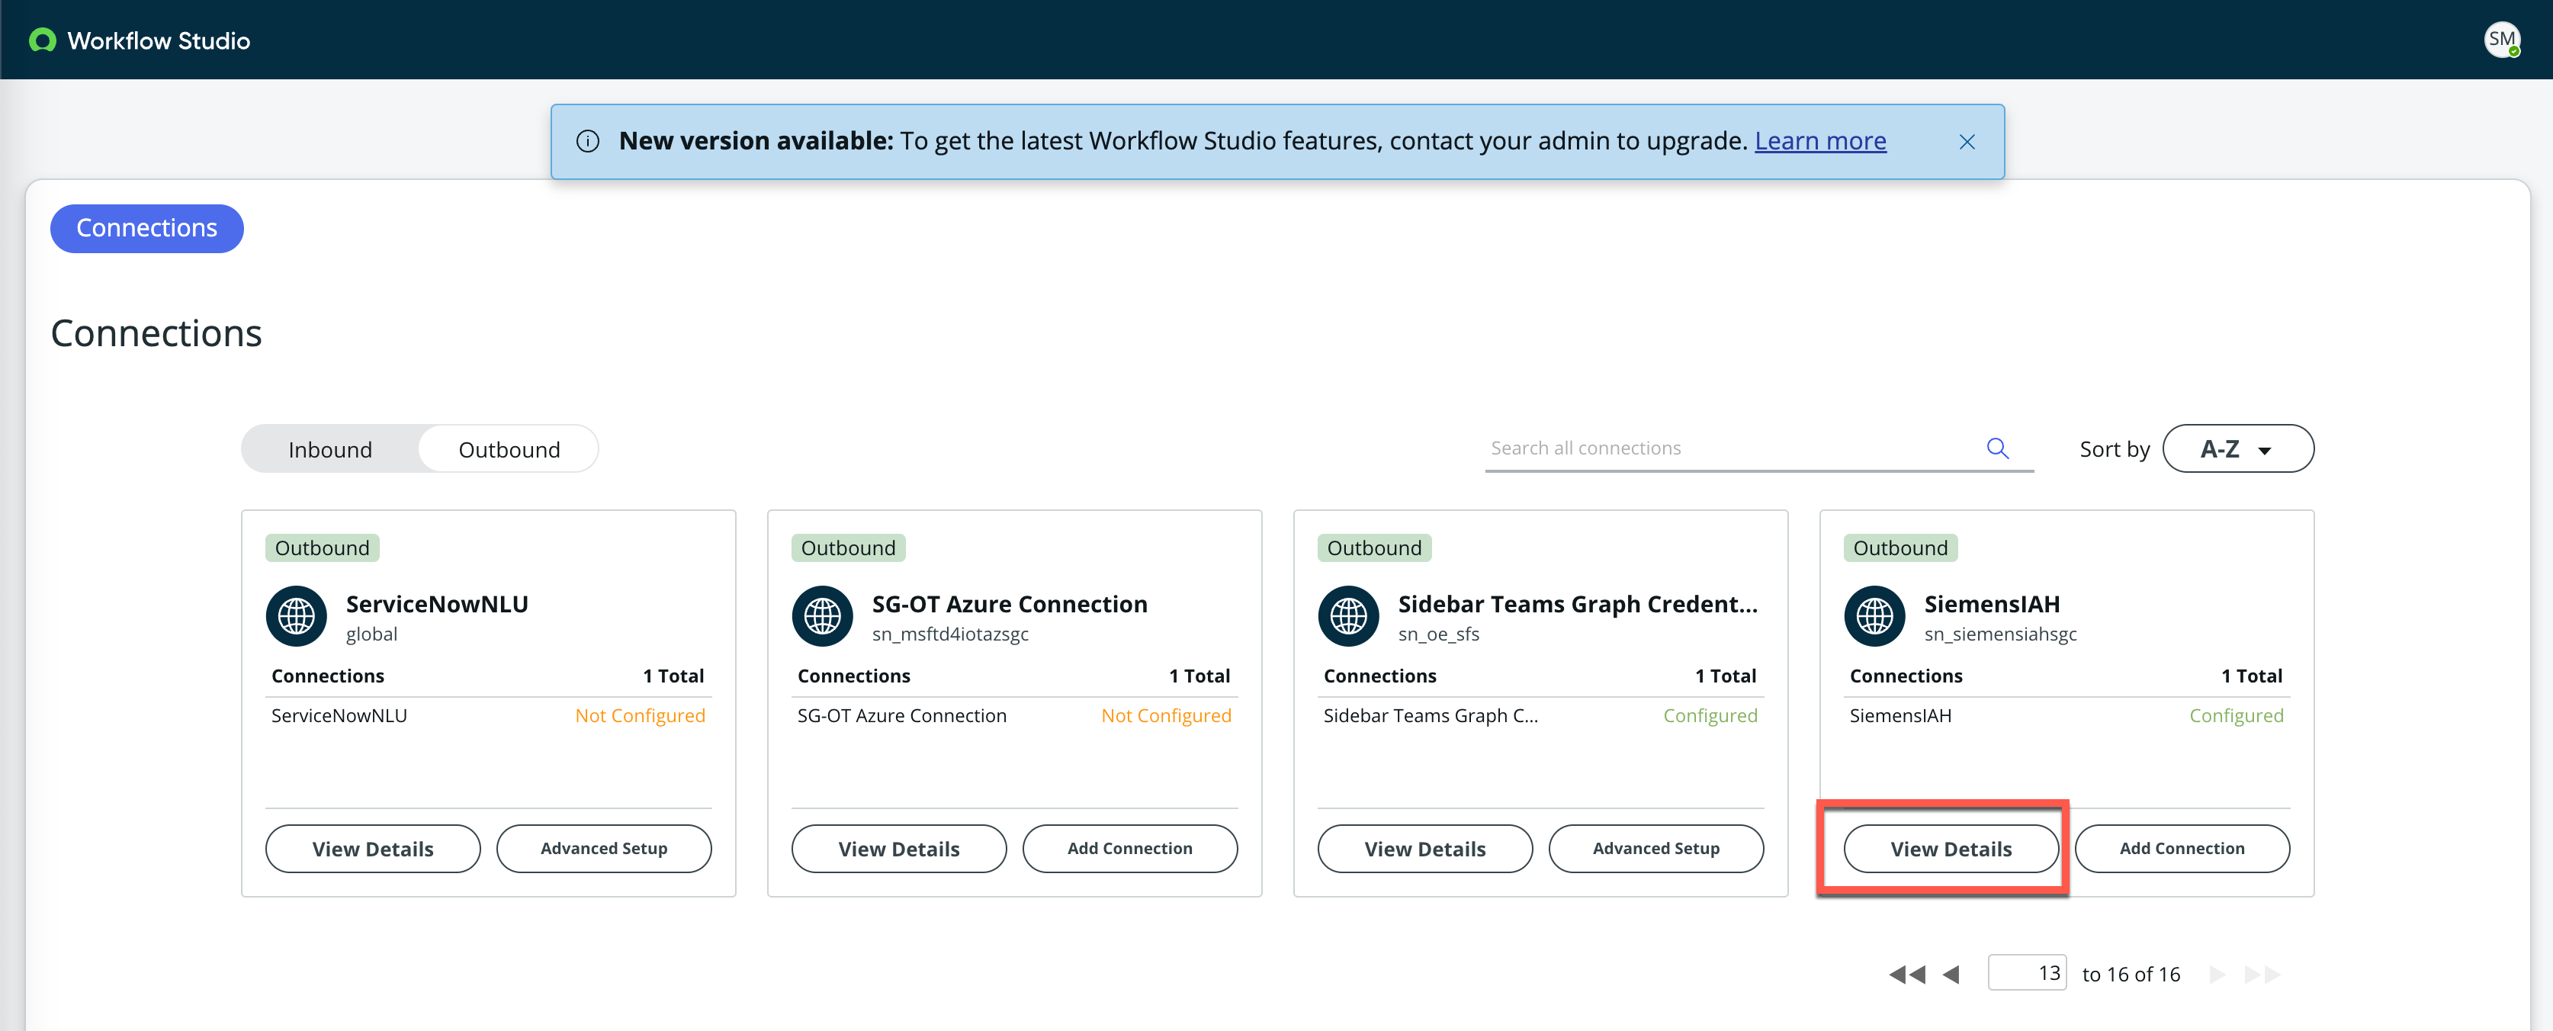2553x1031 pixels.
Task: Click the 1 Total count on SiemensIAH card
Action: 2252,676
